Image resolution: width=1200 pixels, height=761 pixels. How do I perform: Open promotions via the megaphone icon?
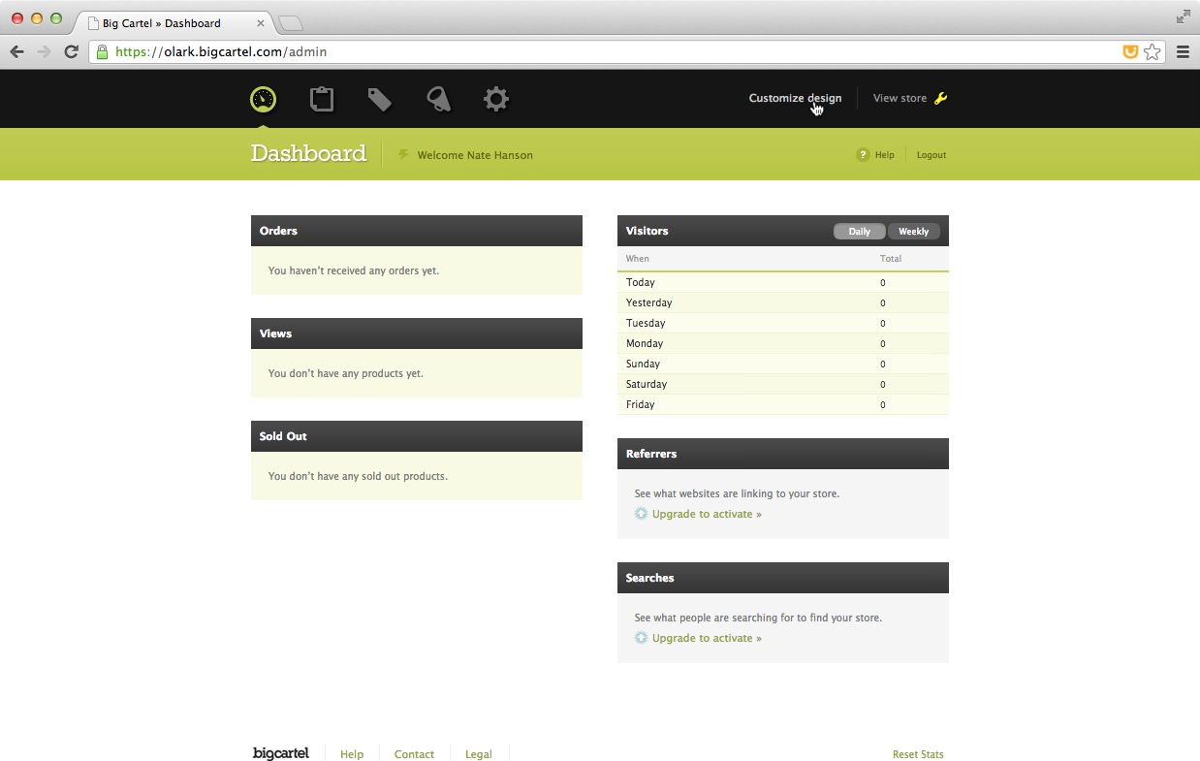pyautogui.click(x=437, y=98)
